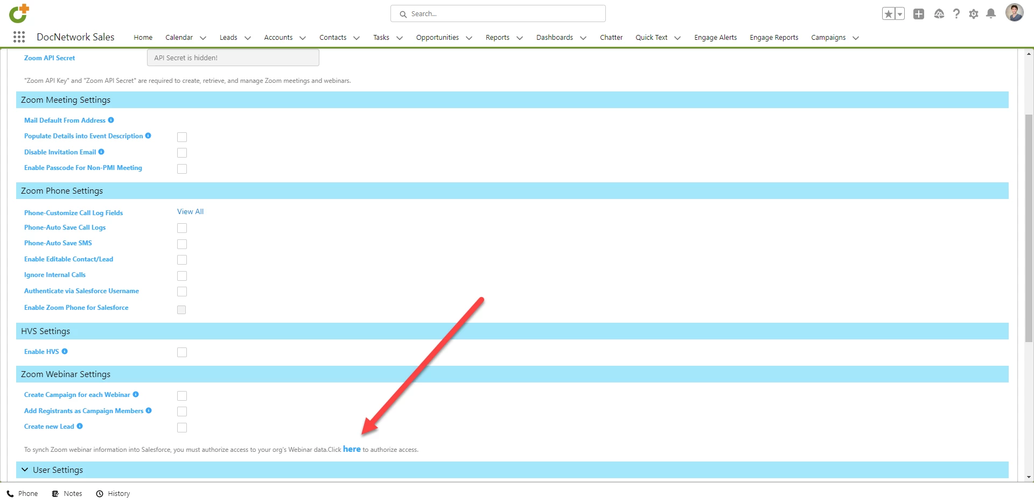Image resolution: width=1034 pixels, height=504 pixels.
Task: Open the History utility bar item
Action: [113, 493]
